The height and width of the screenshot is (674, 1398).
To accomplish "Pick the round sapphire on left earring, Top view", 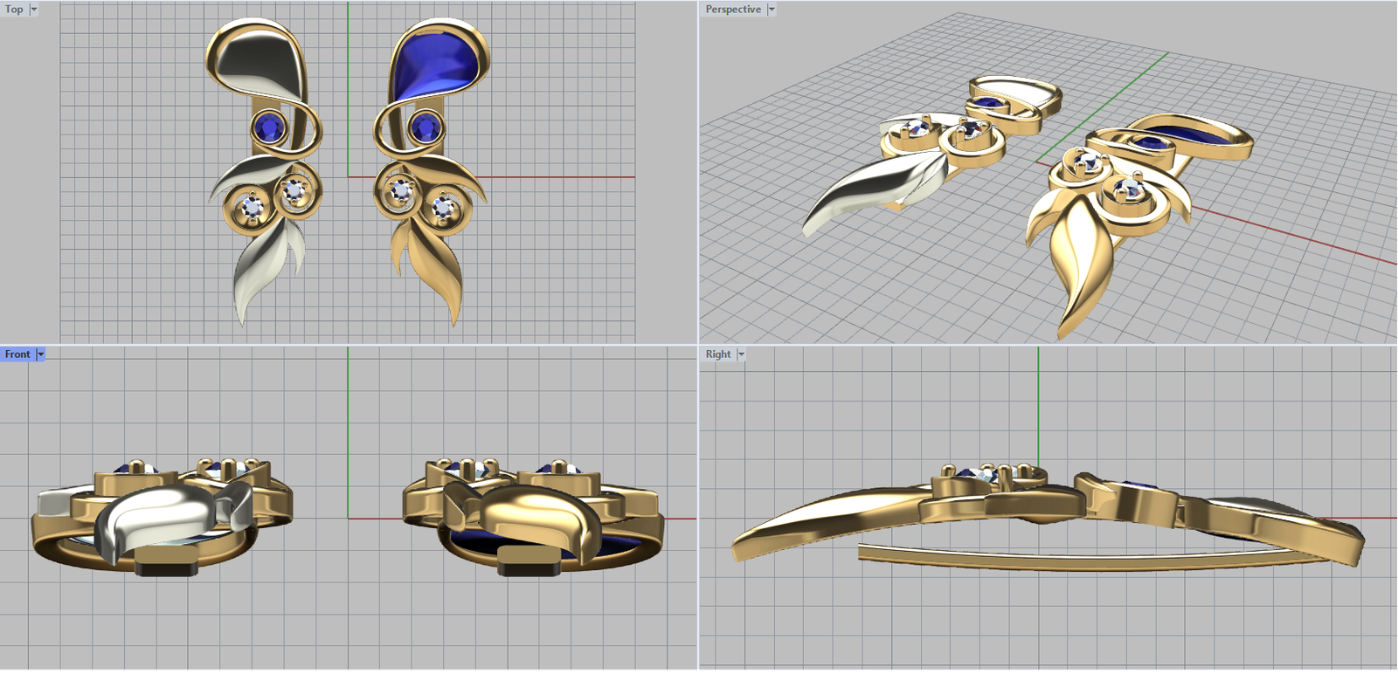I will (x=269, y=127).
